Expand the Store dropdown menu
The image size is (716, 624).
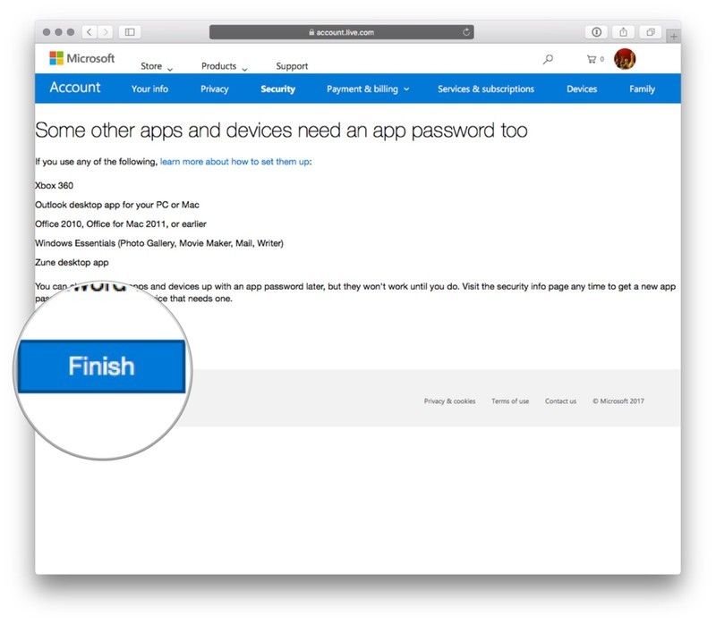[157, 66]
